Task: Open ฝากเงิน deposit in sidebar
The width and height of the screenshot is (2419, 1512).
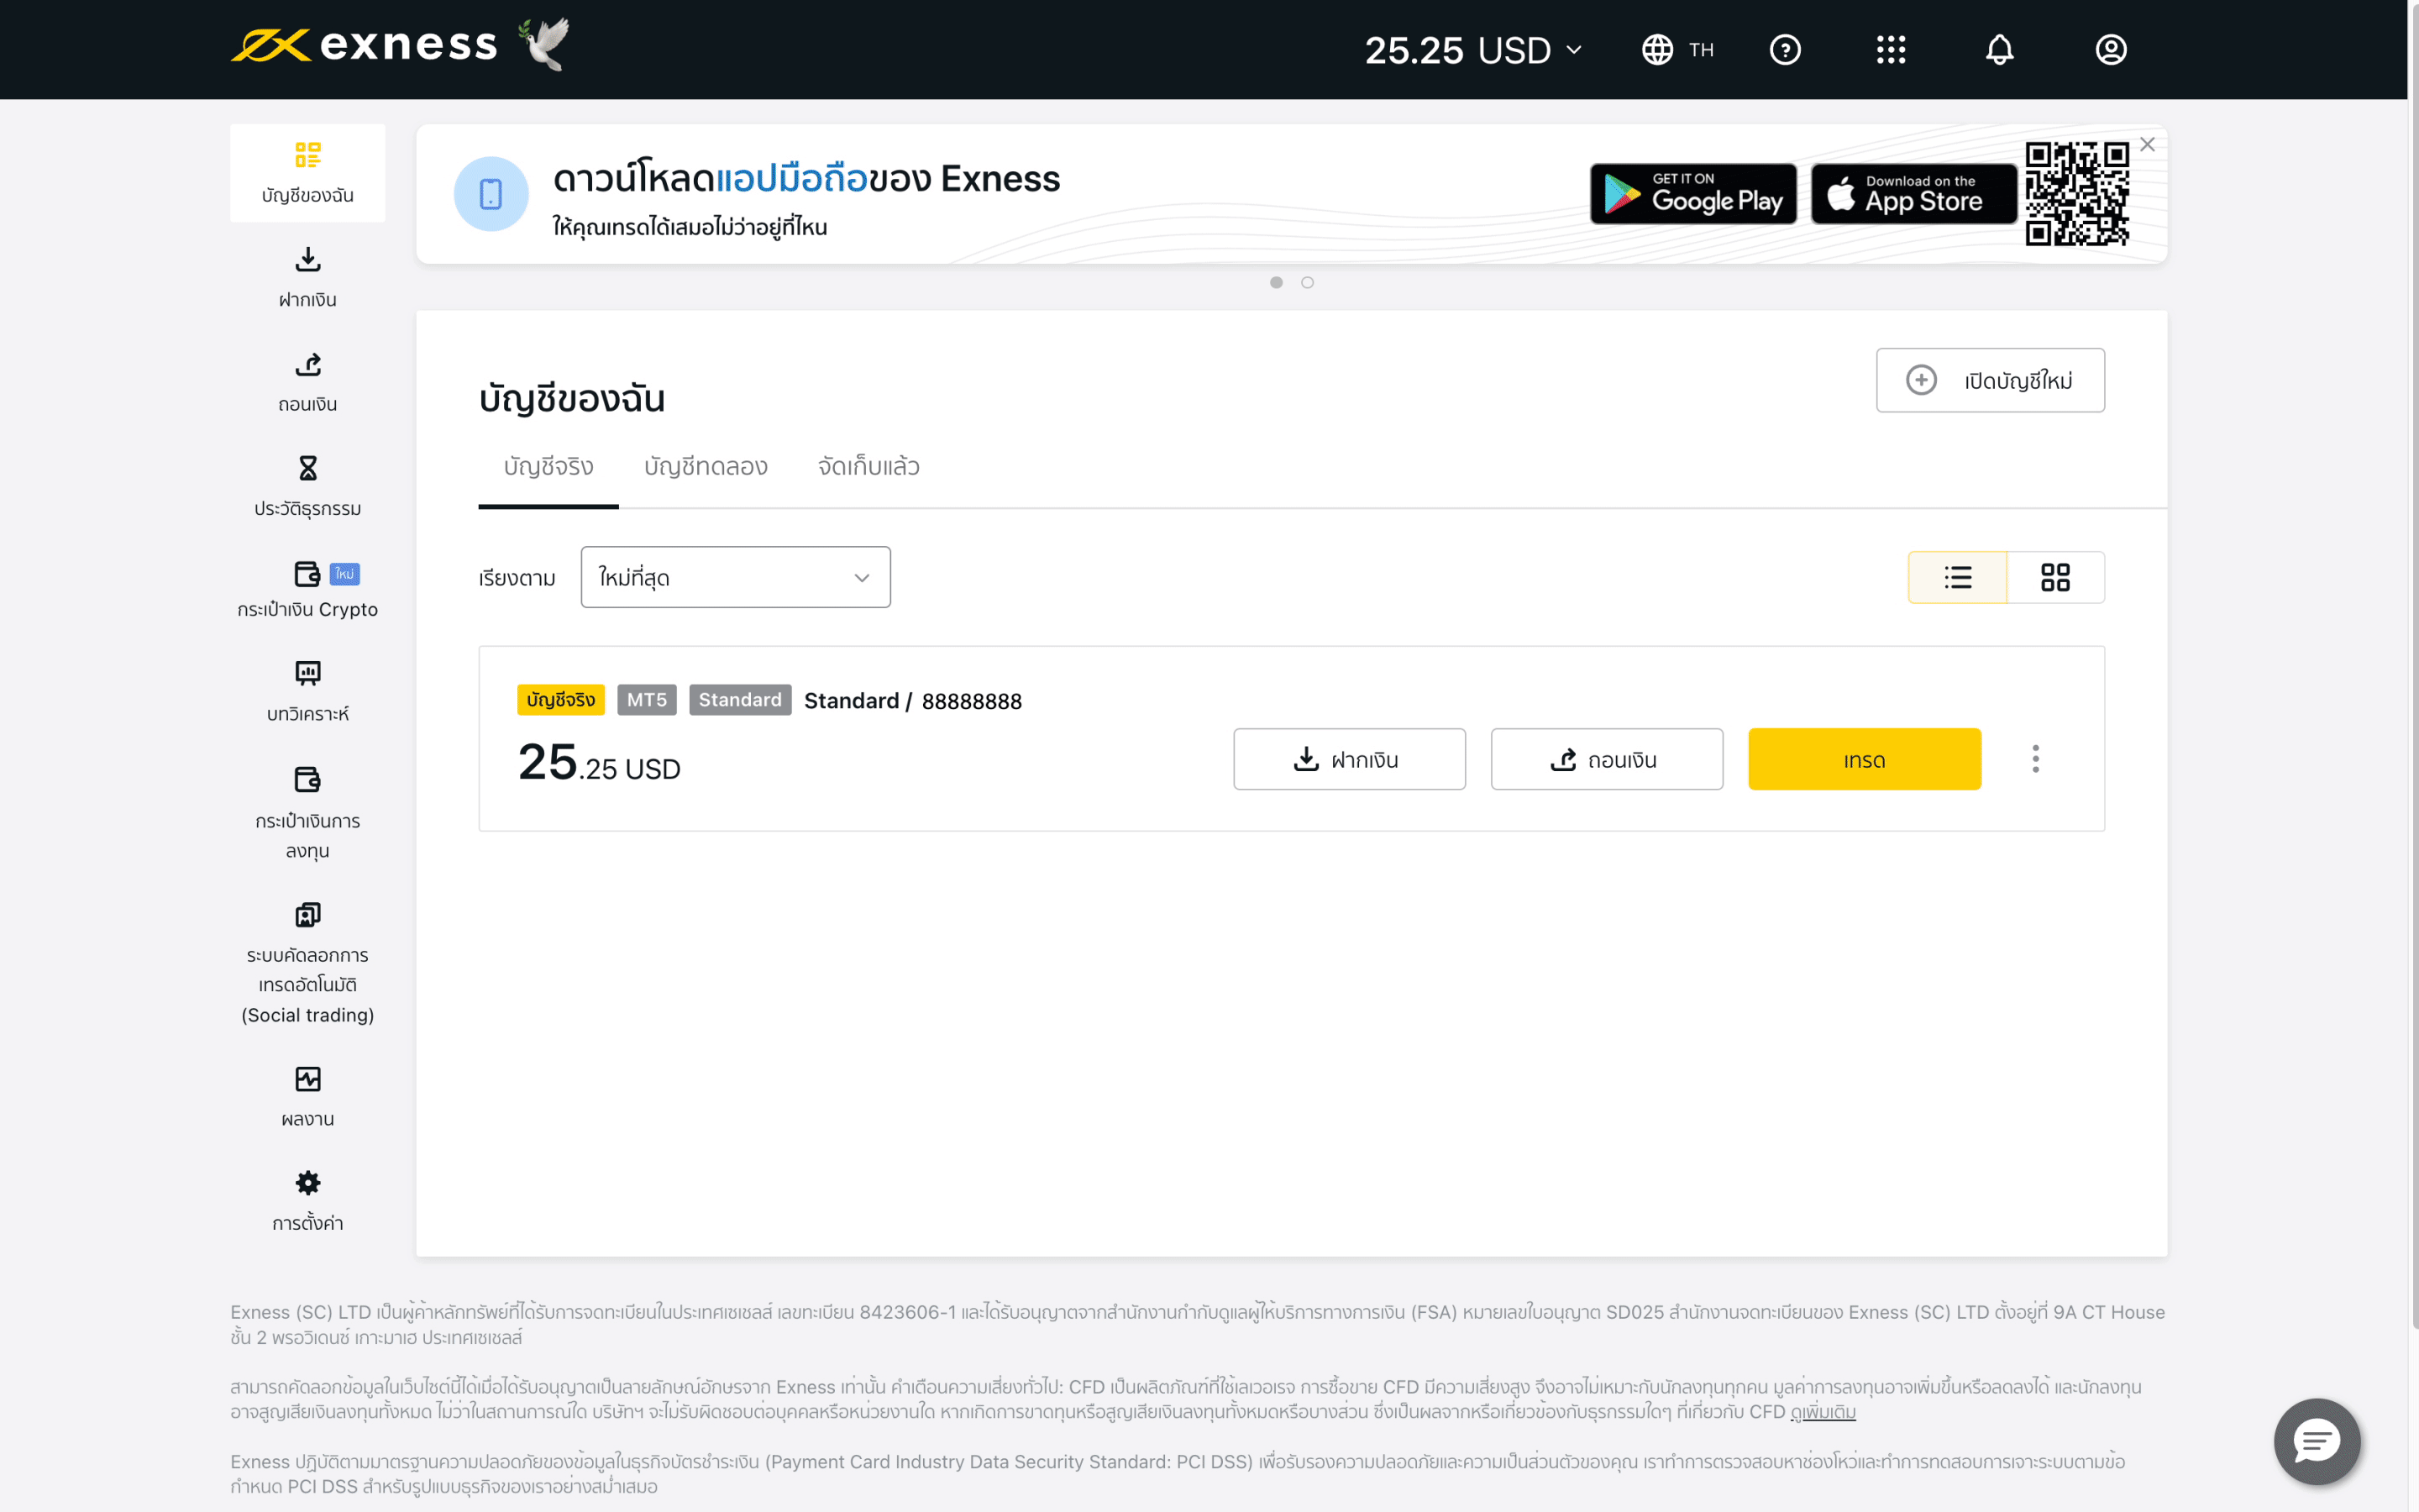Action: click(308, 278)
